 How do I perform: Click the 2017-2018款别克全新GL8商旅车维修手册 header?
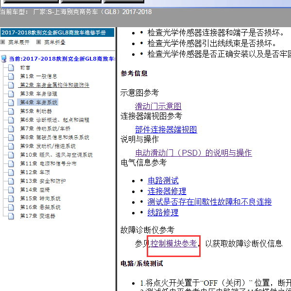pyautogui.click(x=57, y=32)
